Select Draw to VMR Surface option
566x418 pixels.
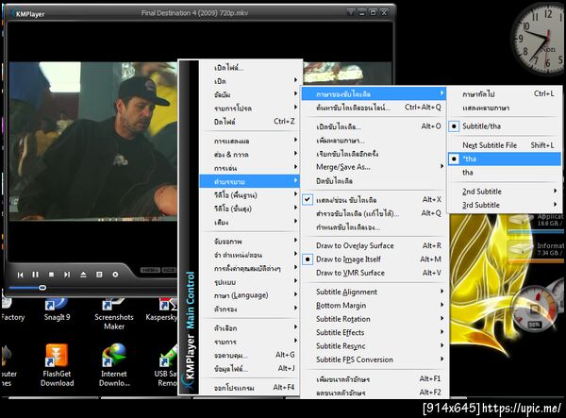pos(374,273)
